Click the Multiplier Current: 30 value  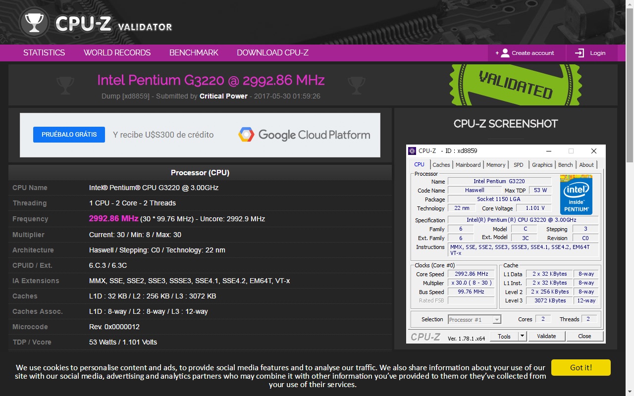coord(135,235)
